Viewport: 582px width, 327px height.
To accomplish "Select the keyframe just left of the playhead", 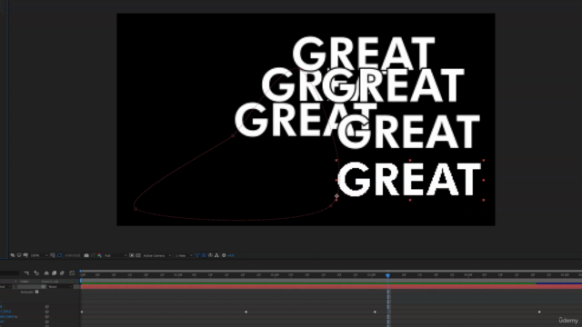I will point(375,312).
